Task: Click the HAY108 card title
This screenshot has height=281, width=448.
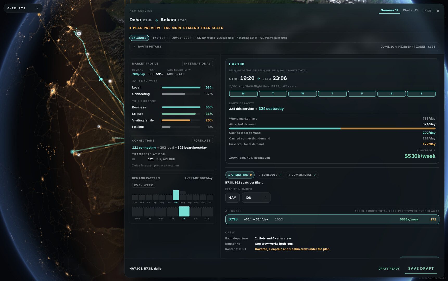Action: (237, 64)
